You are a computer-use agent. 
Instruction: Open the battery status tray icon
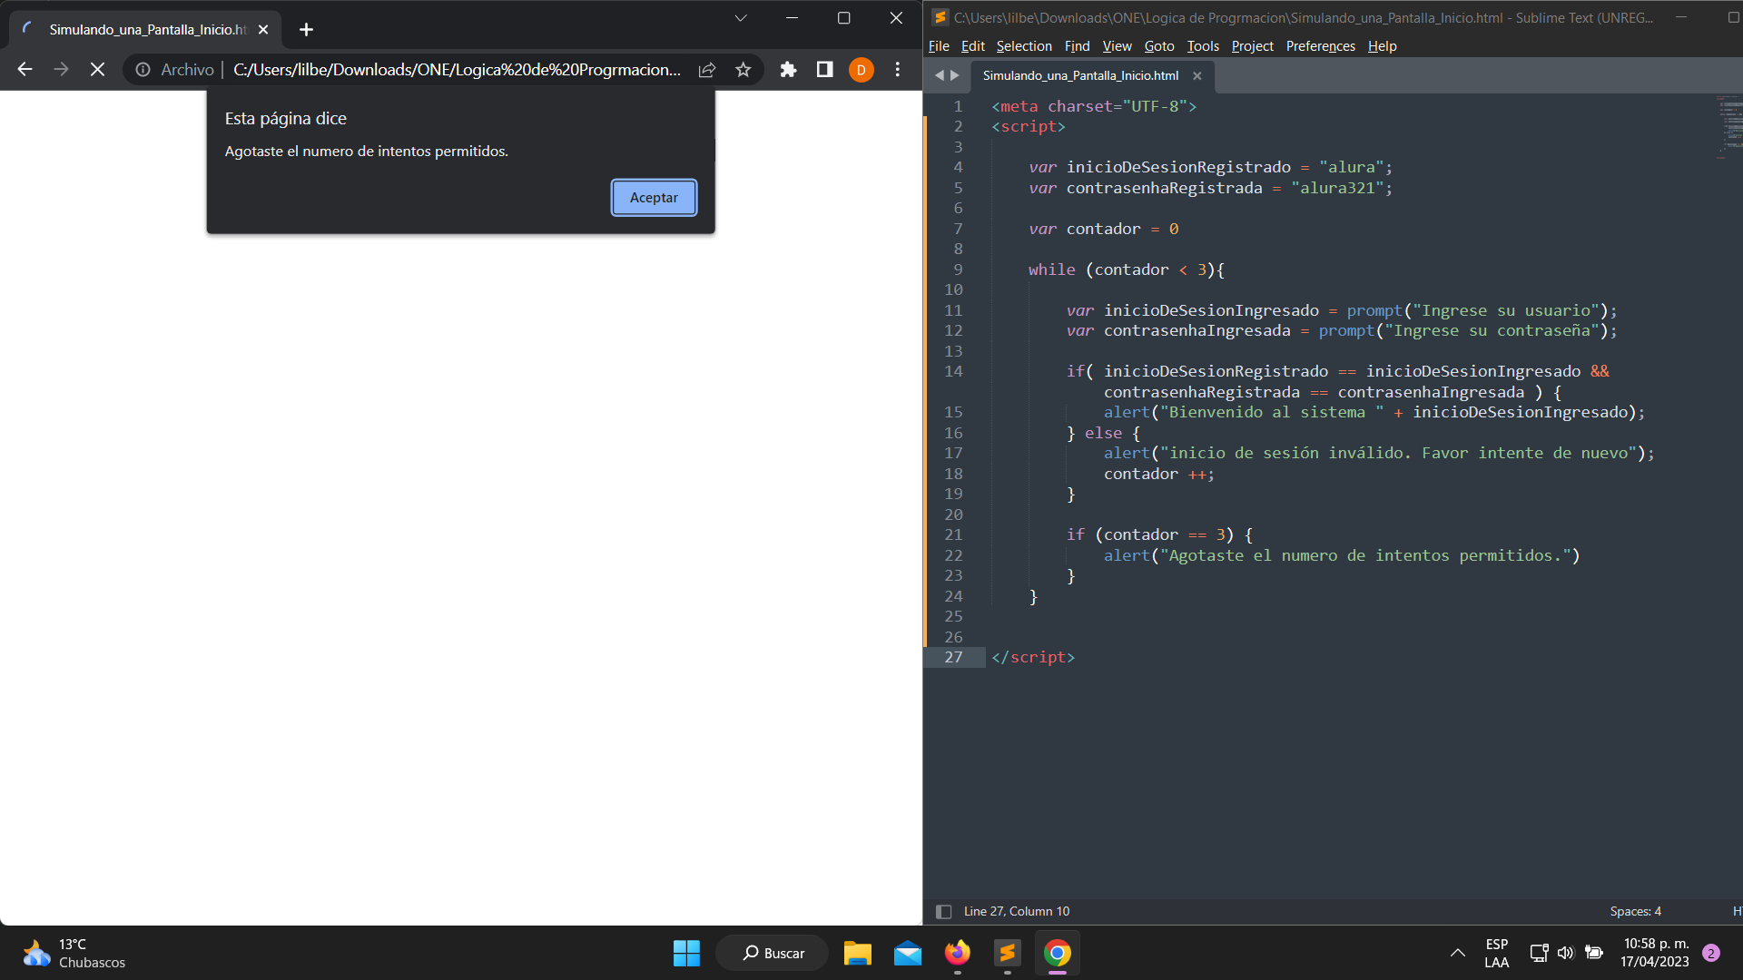pos(1593,953)
